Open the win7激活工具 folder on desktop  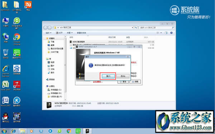tap(17, 7)
